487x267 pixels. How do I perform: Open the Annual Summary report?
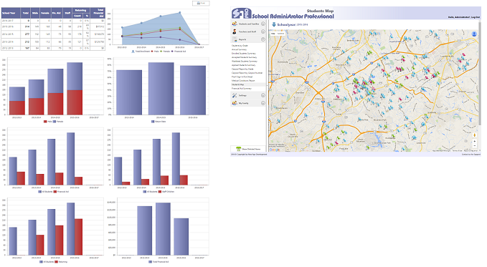(239, 49)
